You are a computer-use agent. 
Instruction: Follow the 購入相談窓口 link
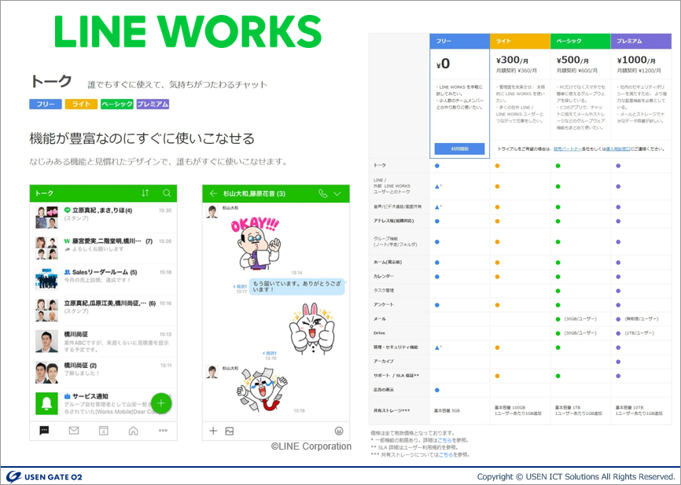(x=618, y=149)
